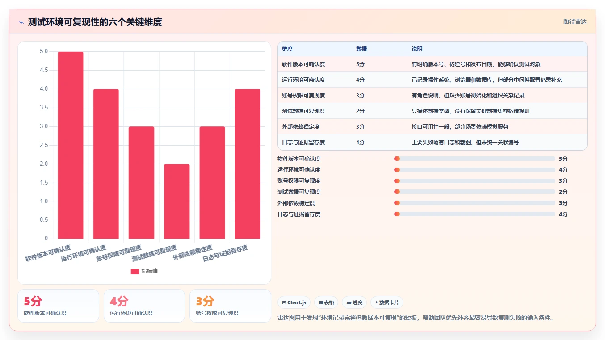Viewport: 605px width, 340px height.
Task: Click the 账号权限可复现度 bar in the chart
Action: (x=141, y=183)
